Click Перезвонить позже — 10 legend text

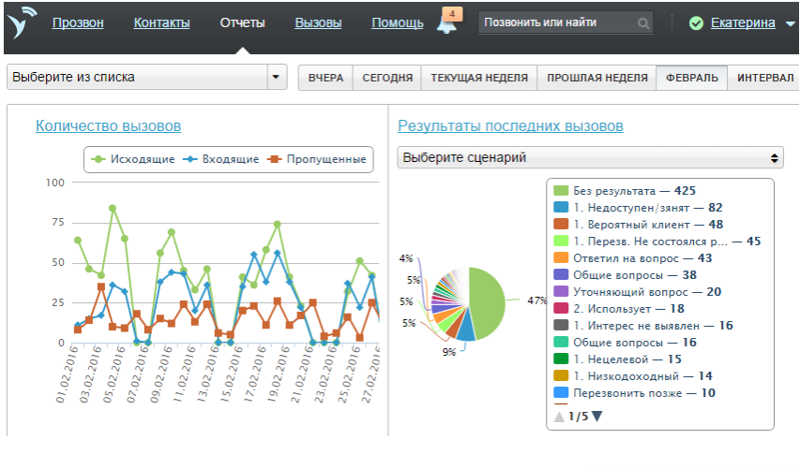(x=644, y=392)
